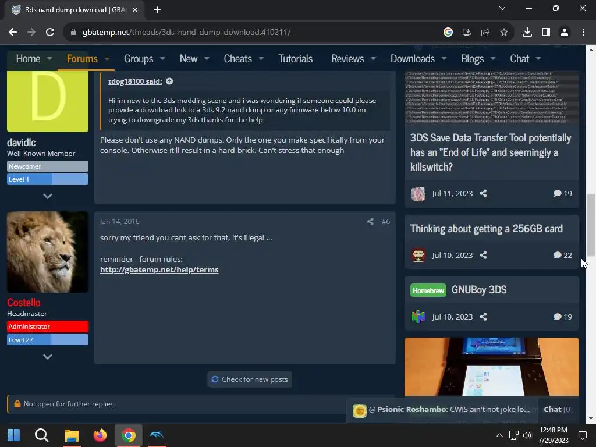Open davidlc's profile name link
596x447 pixels.
pos(22,143)
